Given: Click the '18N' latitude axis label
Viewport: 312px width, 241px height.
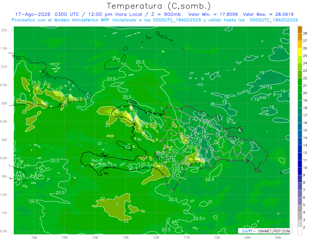Looking at the screenshot, I should tap(4, 176).
